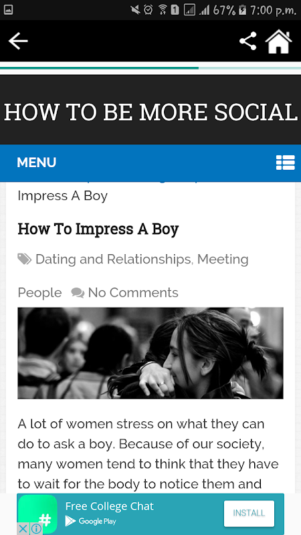The width and height of the screenshot is (301, 535).
Task: Tap the Free College Chat ad title
Action: click(110, 506)
